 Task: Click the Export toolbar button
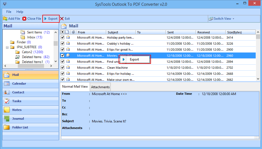(51, 19)
